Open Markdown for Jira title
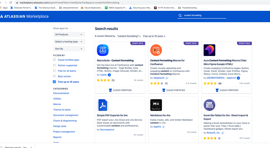This screenshot has height=148, width=270. coord(160,115)
